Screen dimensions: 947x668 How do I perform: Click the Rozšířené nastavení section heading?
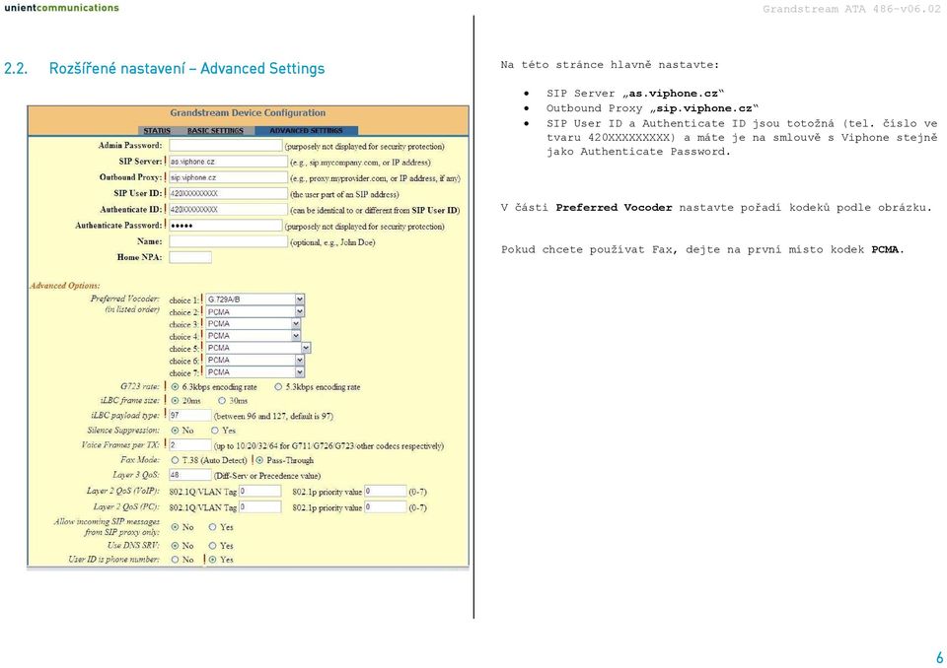pyautogui.click(x=186, y=68)
